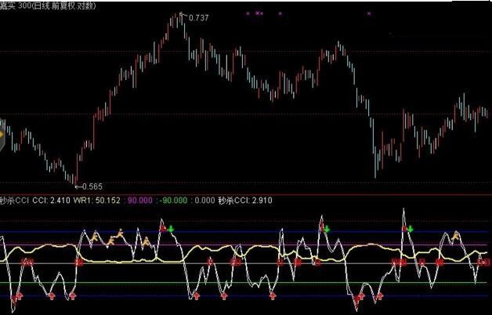Click the magenta 90.000 threshold value
492x315 pixels.
pyautogui.click(x=141, y=201)
